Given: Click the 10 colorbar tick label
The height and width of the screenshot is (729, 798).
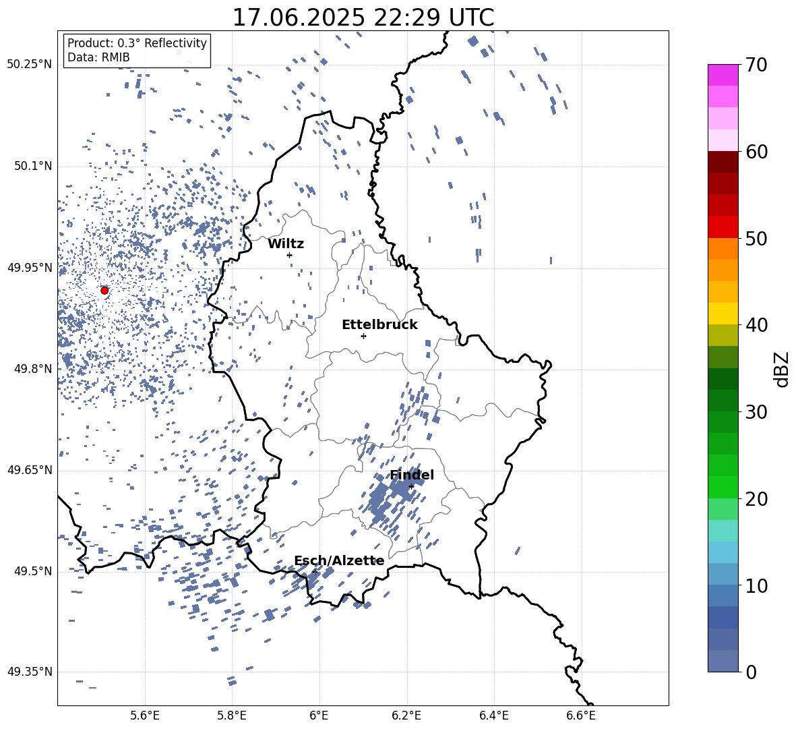Looking at the screenshot, I should click(757, 586).
